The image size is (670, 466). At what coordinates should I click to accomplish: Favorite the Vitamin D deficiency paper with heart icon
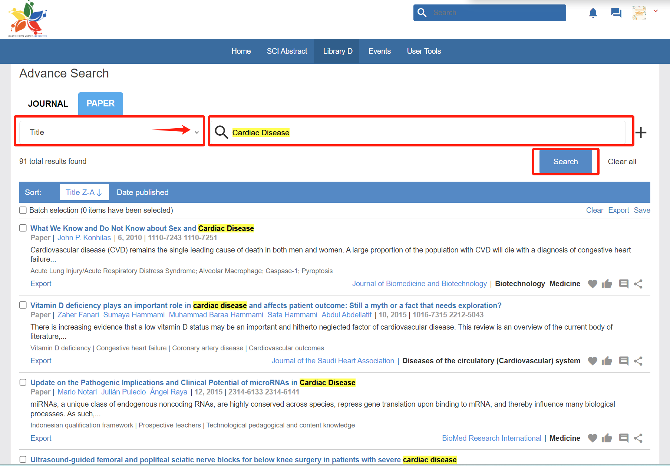[593, 361]
